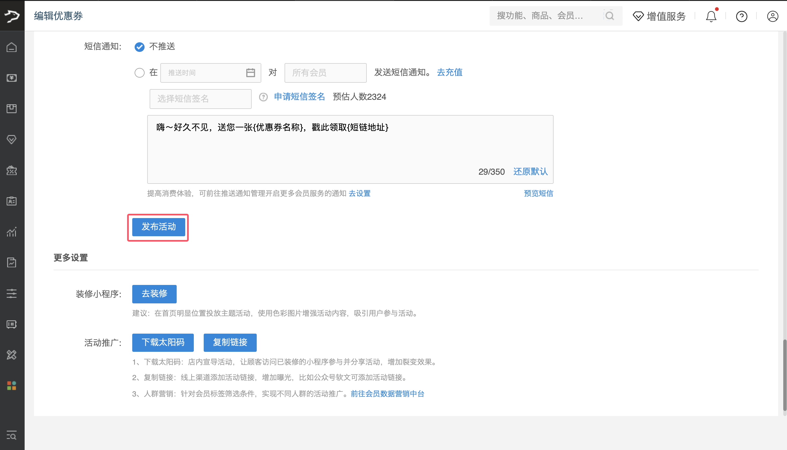Open the 选择短信签名 selector
The image size is (787, 450).
click(x=200, y=99)
